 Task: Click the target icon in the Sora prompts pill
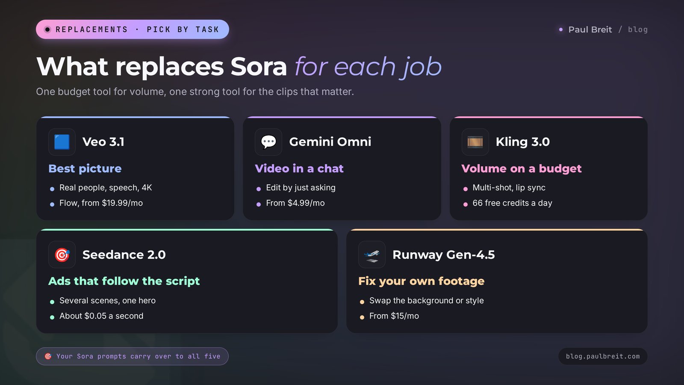(x=48, y=356)
